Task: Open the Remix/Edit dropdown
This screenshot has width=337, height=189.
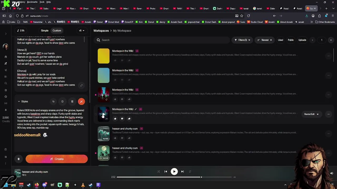Action: pos(311,114)
